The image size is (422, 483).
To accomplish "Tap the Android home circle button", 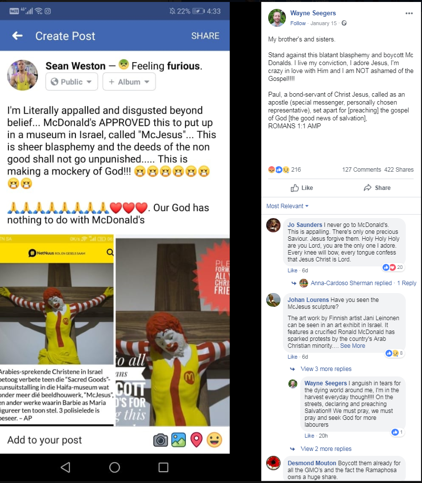I will click(x=114, y=467).
